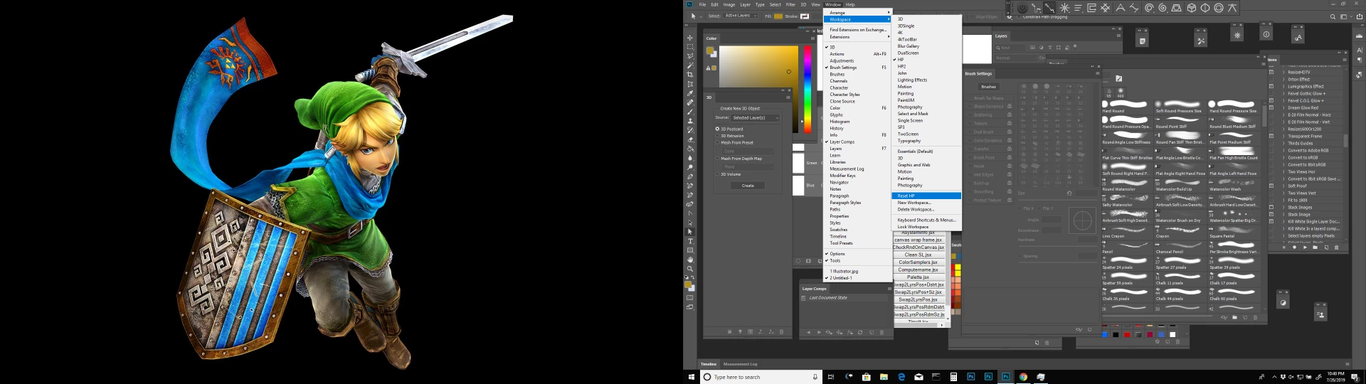Open File Explorer from the taskbar
Image resolution: width=1366 pixels, height=384 pixels.
coord(884,377)
